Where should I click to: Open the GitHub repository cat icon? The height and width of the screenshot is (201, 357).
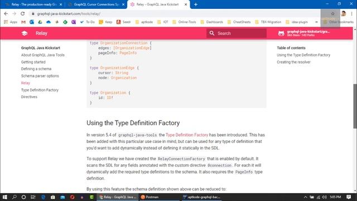[x=281, y=33]
